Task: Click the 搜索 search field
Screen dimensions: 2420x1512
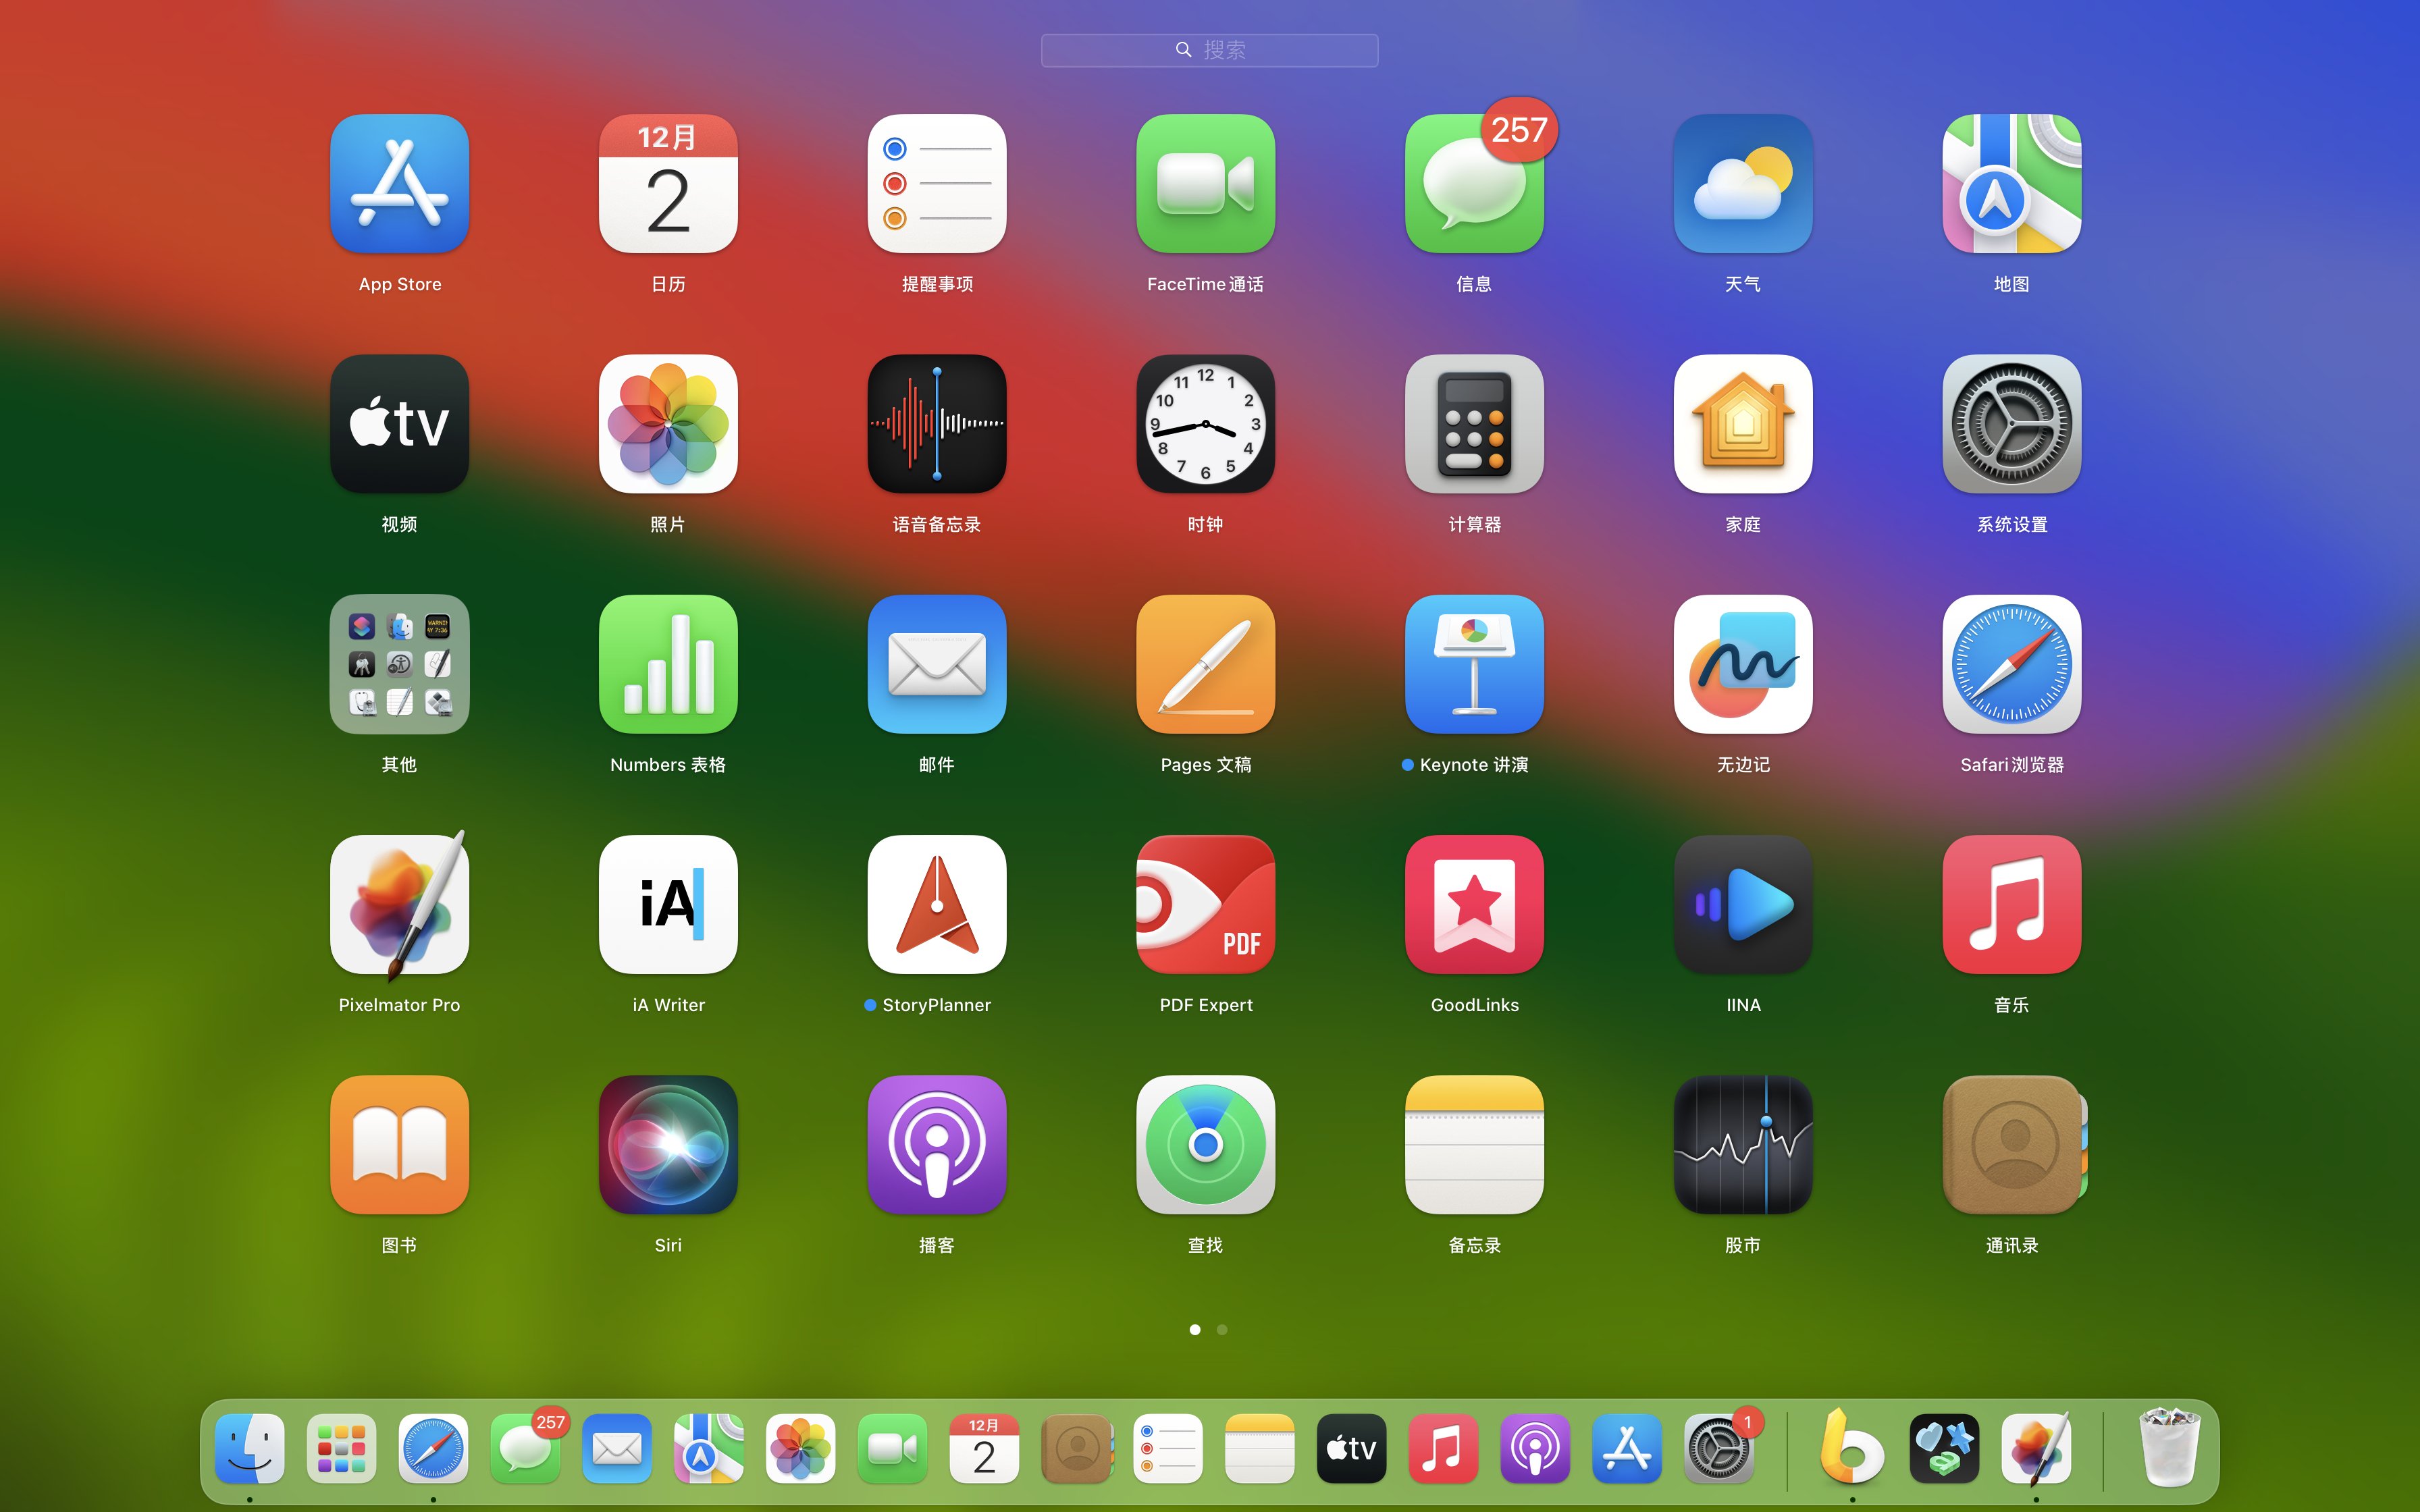Action: click(x=1209, y=50)
